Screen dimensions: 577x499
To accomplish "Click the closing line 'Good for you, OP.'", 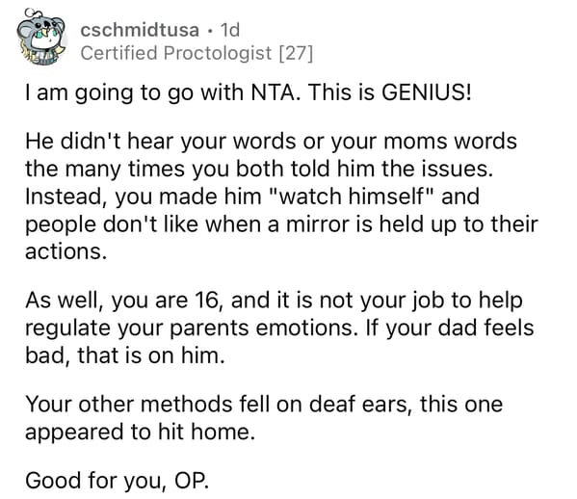I will [x=117, y=481].
